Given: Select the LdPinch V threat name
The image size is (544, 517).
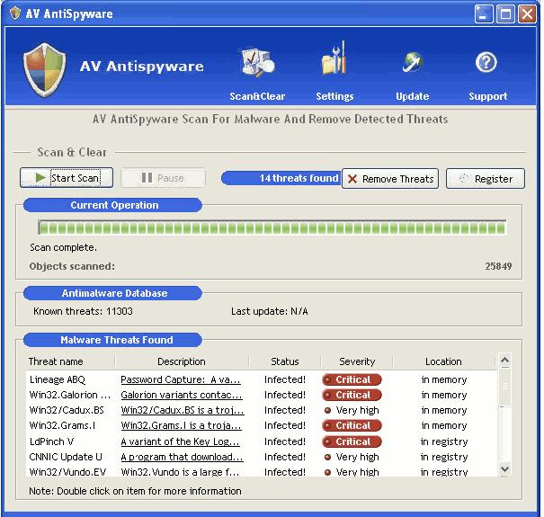Looking at the screenshot, I should [x=51, y=441].
